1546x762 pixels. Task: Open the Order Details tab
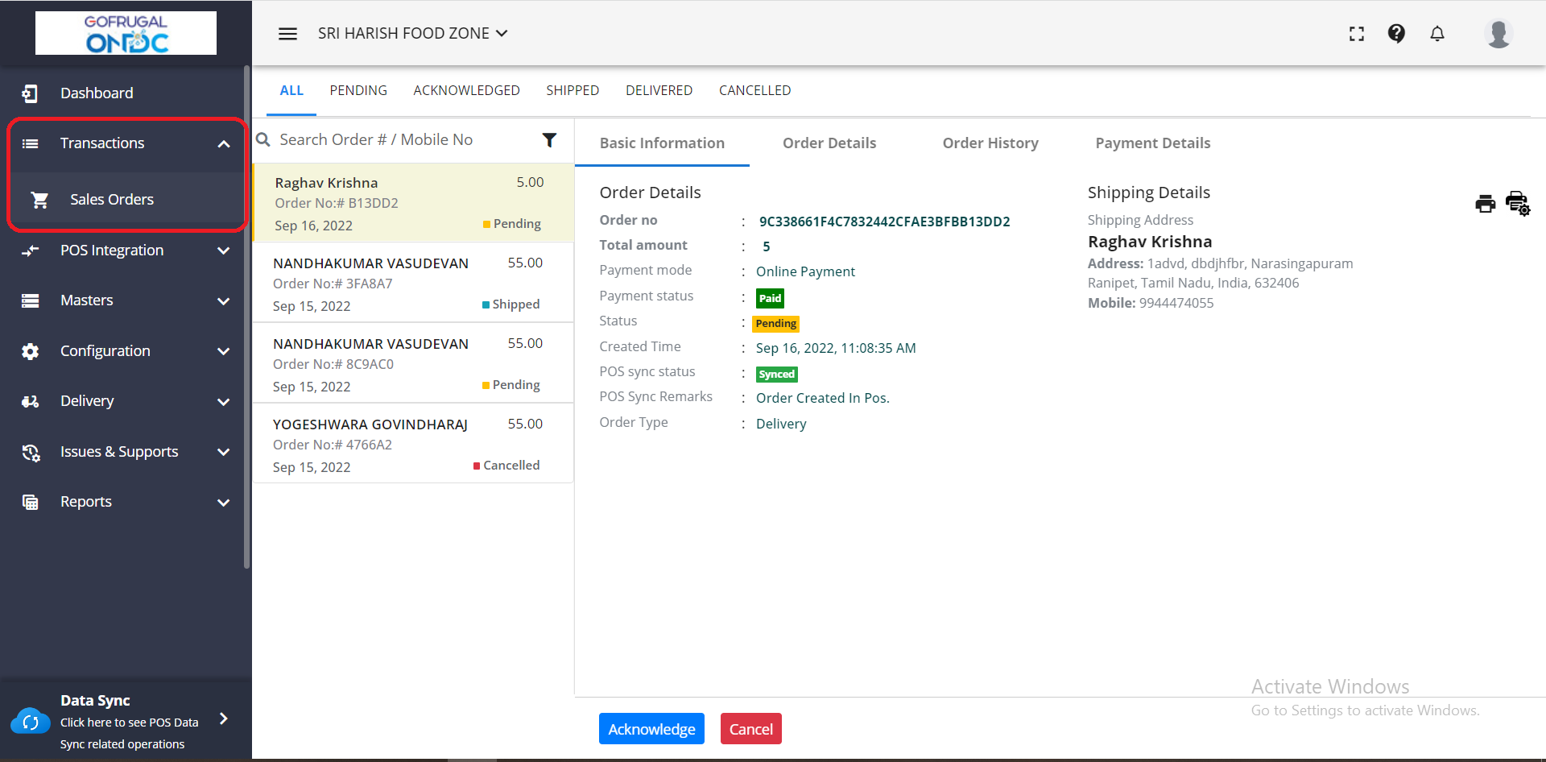pyautogui.click(x=829, y=143)
